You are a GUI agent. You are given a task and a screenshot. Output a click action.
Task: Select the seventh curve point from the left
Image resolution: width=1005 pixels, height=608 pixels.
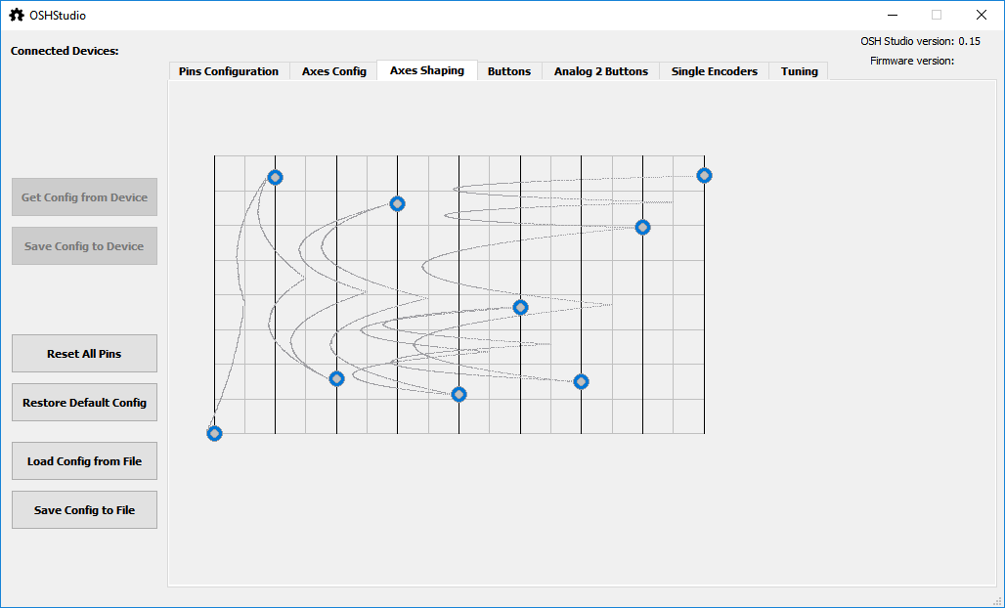pyautogui.click(x=581, y=381)
